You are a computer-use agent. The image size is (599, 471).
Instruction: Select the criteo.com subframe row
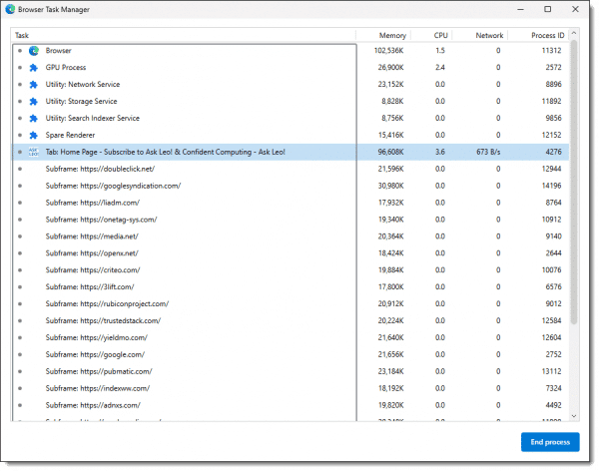(x=291, y=270)
